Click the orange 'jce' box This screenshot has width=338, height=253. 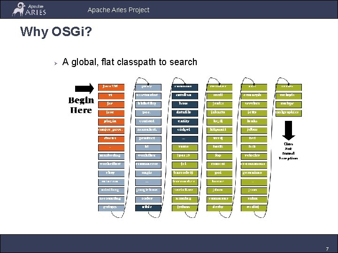pos(111,104)
